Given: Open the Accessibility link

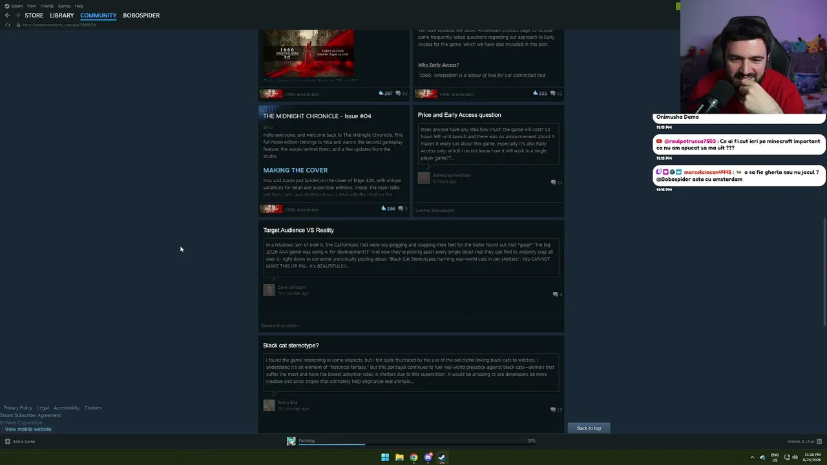Looking at the screenshot, I should point(67,408).
